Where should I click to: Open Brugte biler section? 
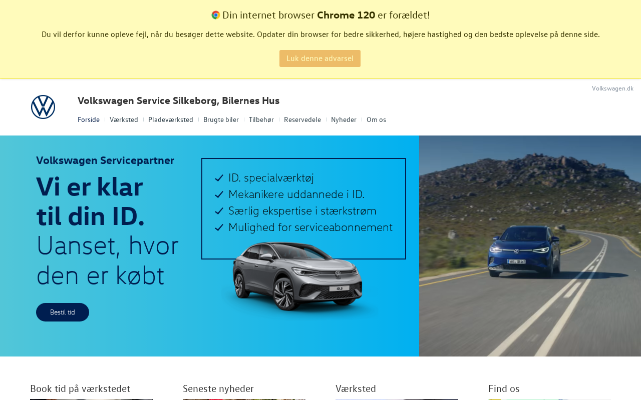coord(221,119)
